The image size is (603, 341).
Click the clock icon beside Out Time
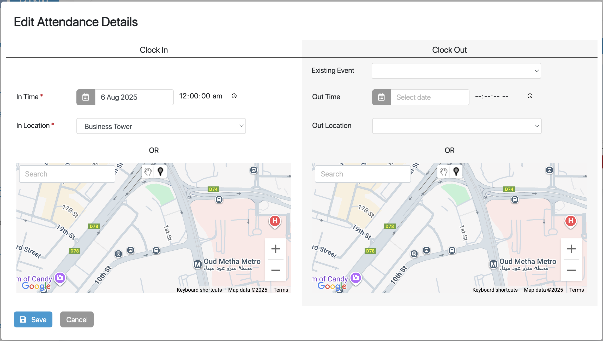click(x=530, y=96)
